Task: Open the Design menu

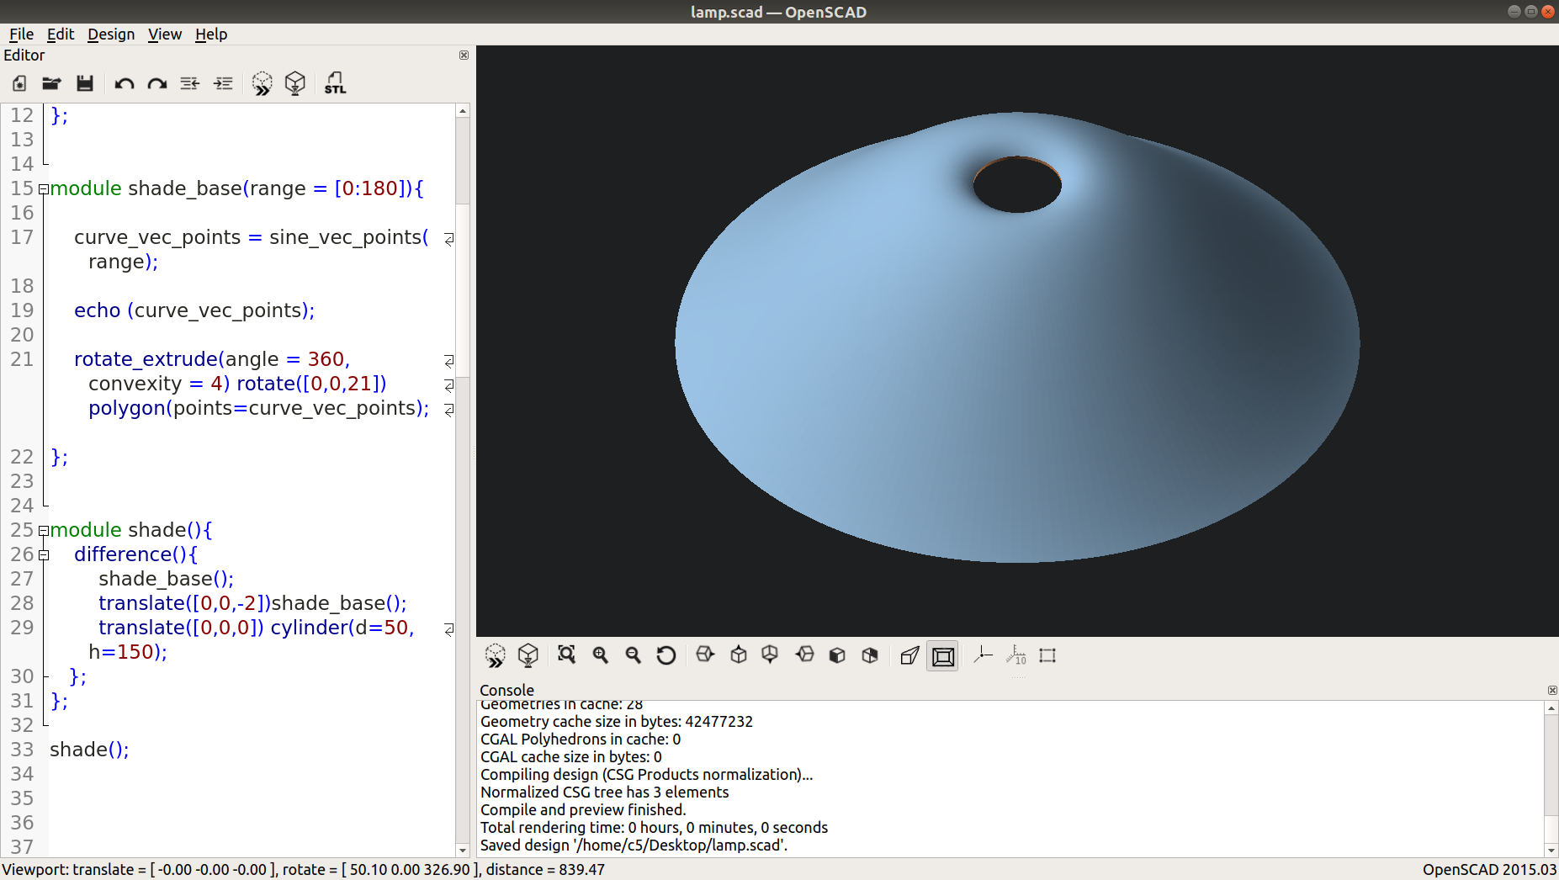Action: point(111,34)
